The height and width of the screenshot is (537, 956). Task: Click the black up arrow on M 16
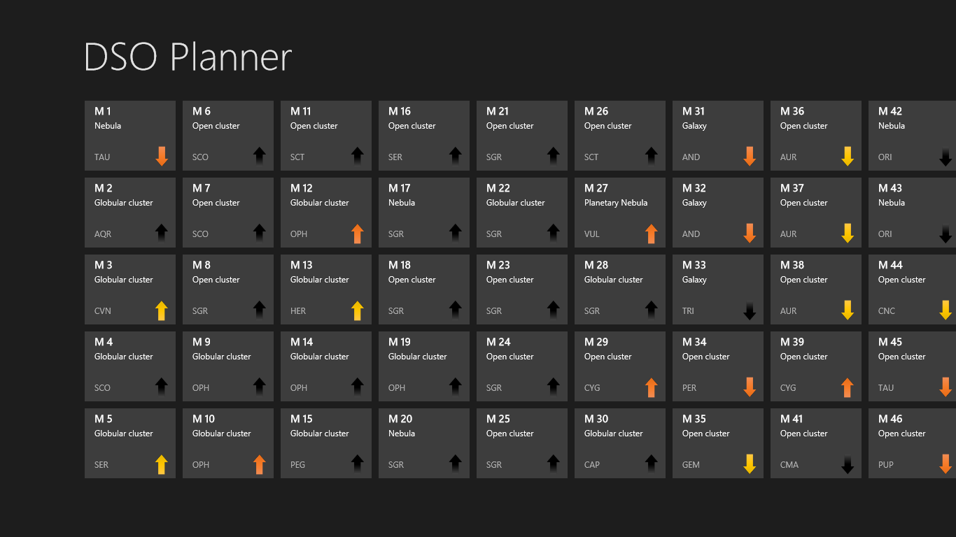[x=456, y=156]
